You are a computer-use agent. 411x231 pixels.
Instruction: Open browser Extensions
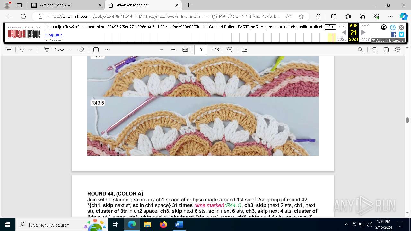tap(318, 16)
